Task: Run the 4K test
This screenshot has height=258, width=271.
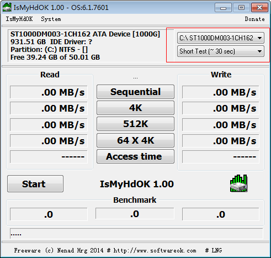Action: coord(135,108)
